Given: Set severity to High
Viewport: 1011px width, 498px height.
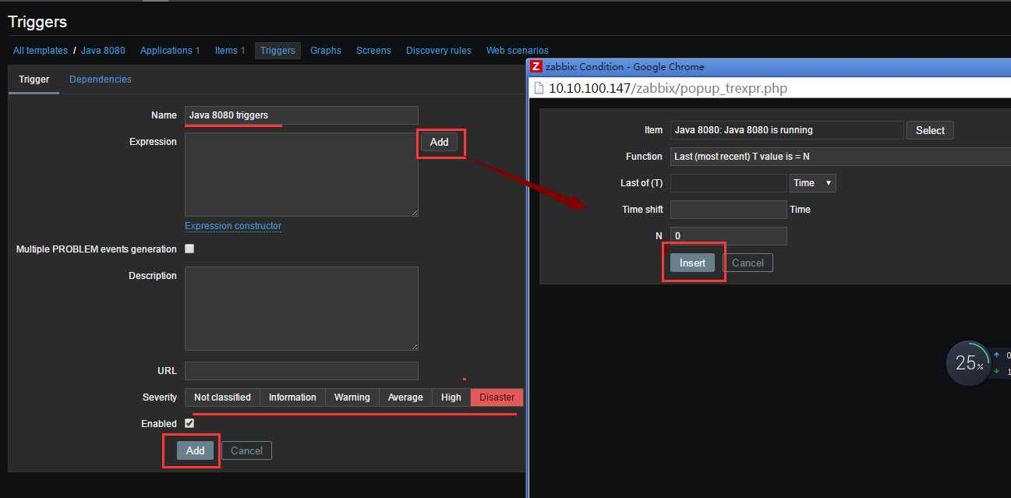Looking at the screenshot, I should coord(451,397).
